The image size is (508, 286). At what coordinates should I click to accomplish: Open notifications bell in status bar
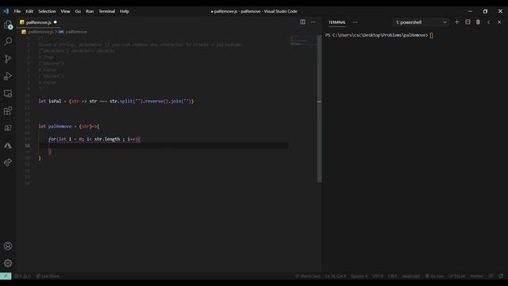coord(501,276)
